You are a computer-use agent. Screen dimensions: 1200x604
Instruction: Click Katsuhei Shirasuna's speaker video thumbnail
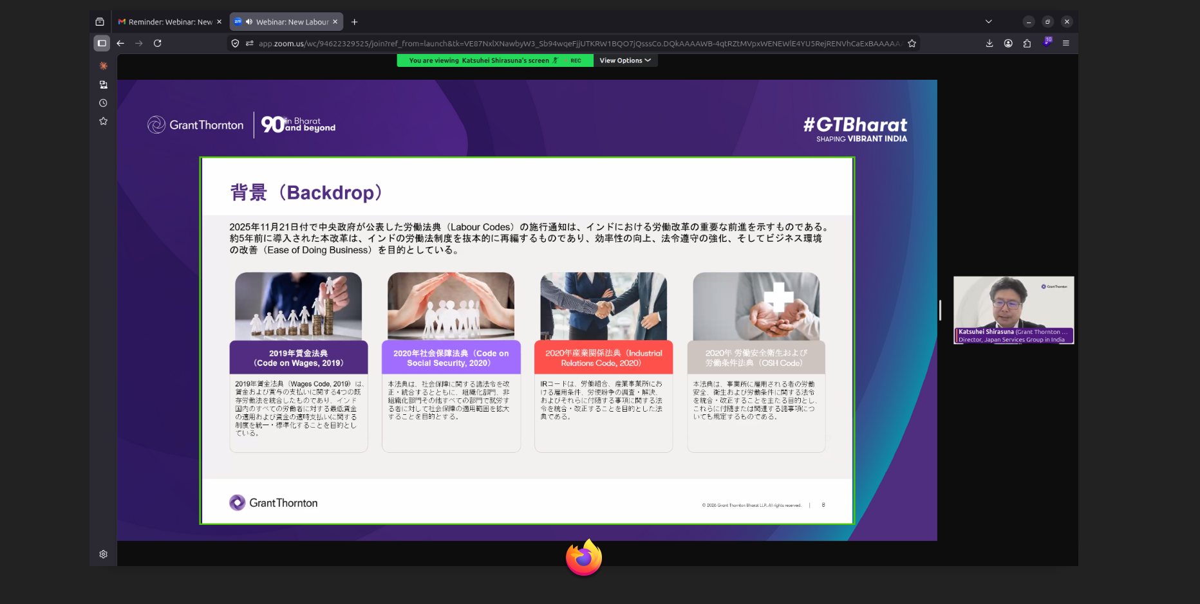click(1013, 309)
